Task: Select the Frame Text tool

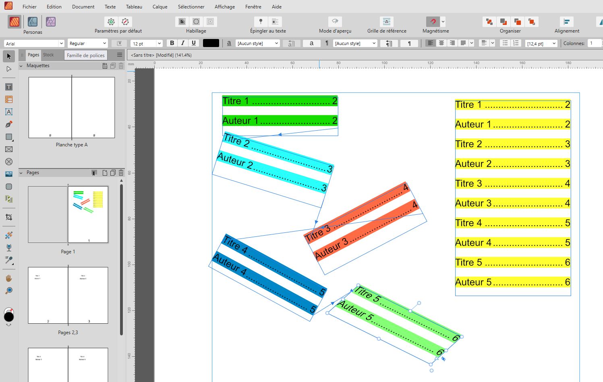Action: point(9,87)
